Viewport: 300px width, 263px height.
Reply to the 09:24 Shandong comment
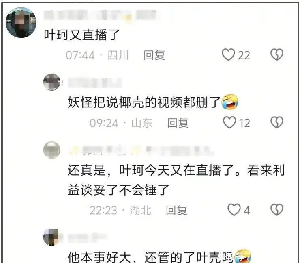tap(178, 123)
